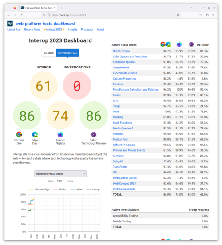222x245 pixels.
Task: Bookmark page with the star icon
Action: pos(178,15)
